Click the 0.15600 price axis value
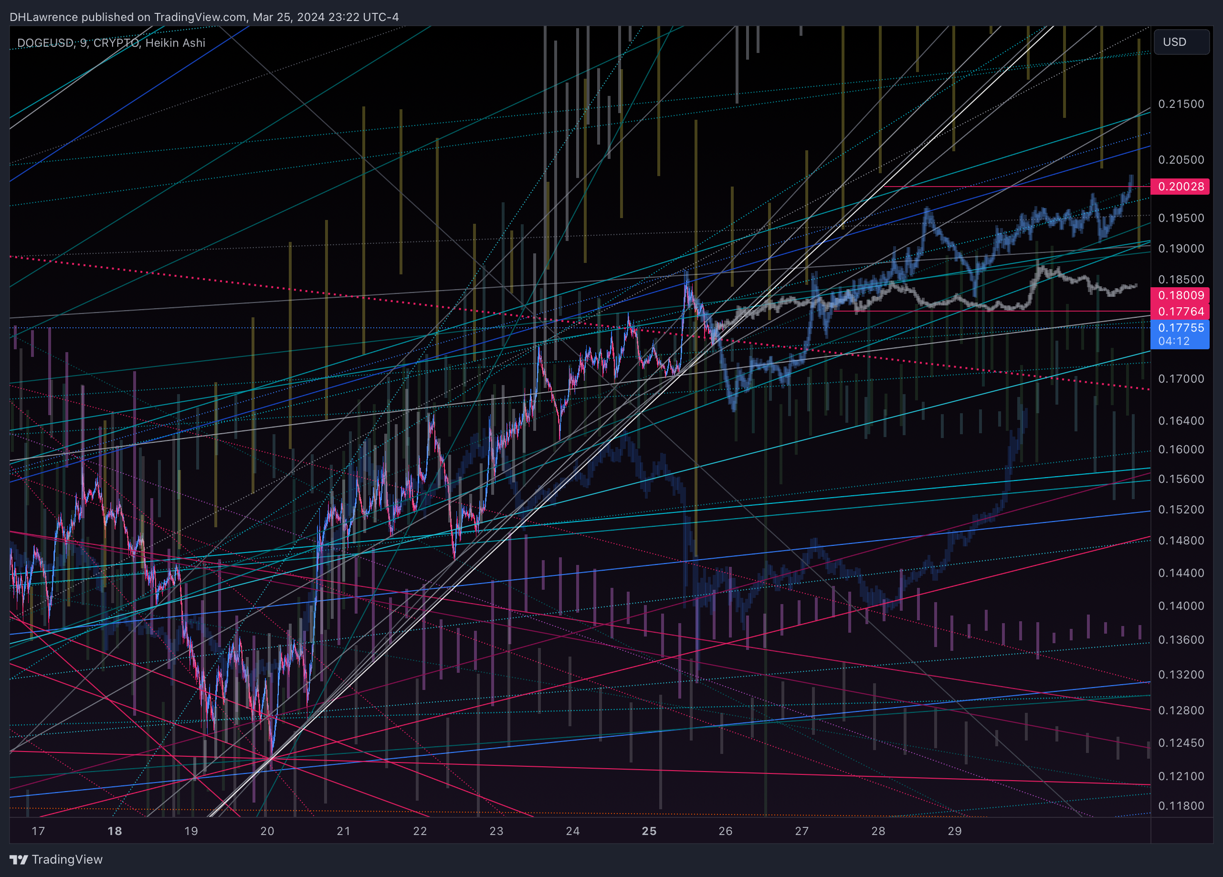Image resolution: width=1223 pixels, height=877 pixels. click(1181, 479)
